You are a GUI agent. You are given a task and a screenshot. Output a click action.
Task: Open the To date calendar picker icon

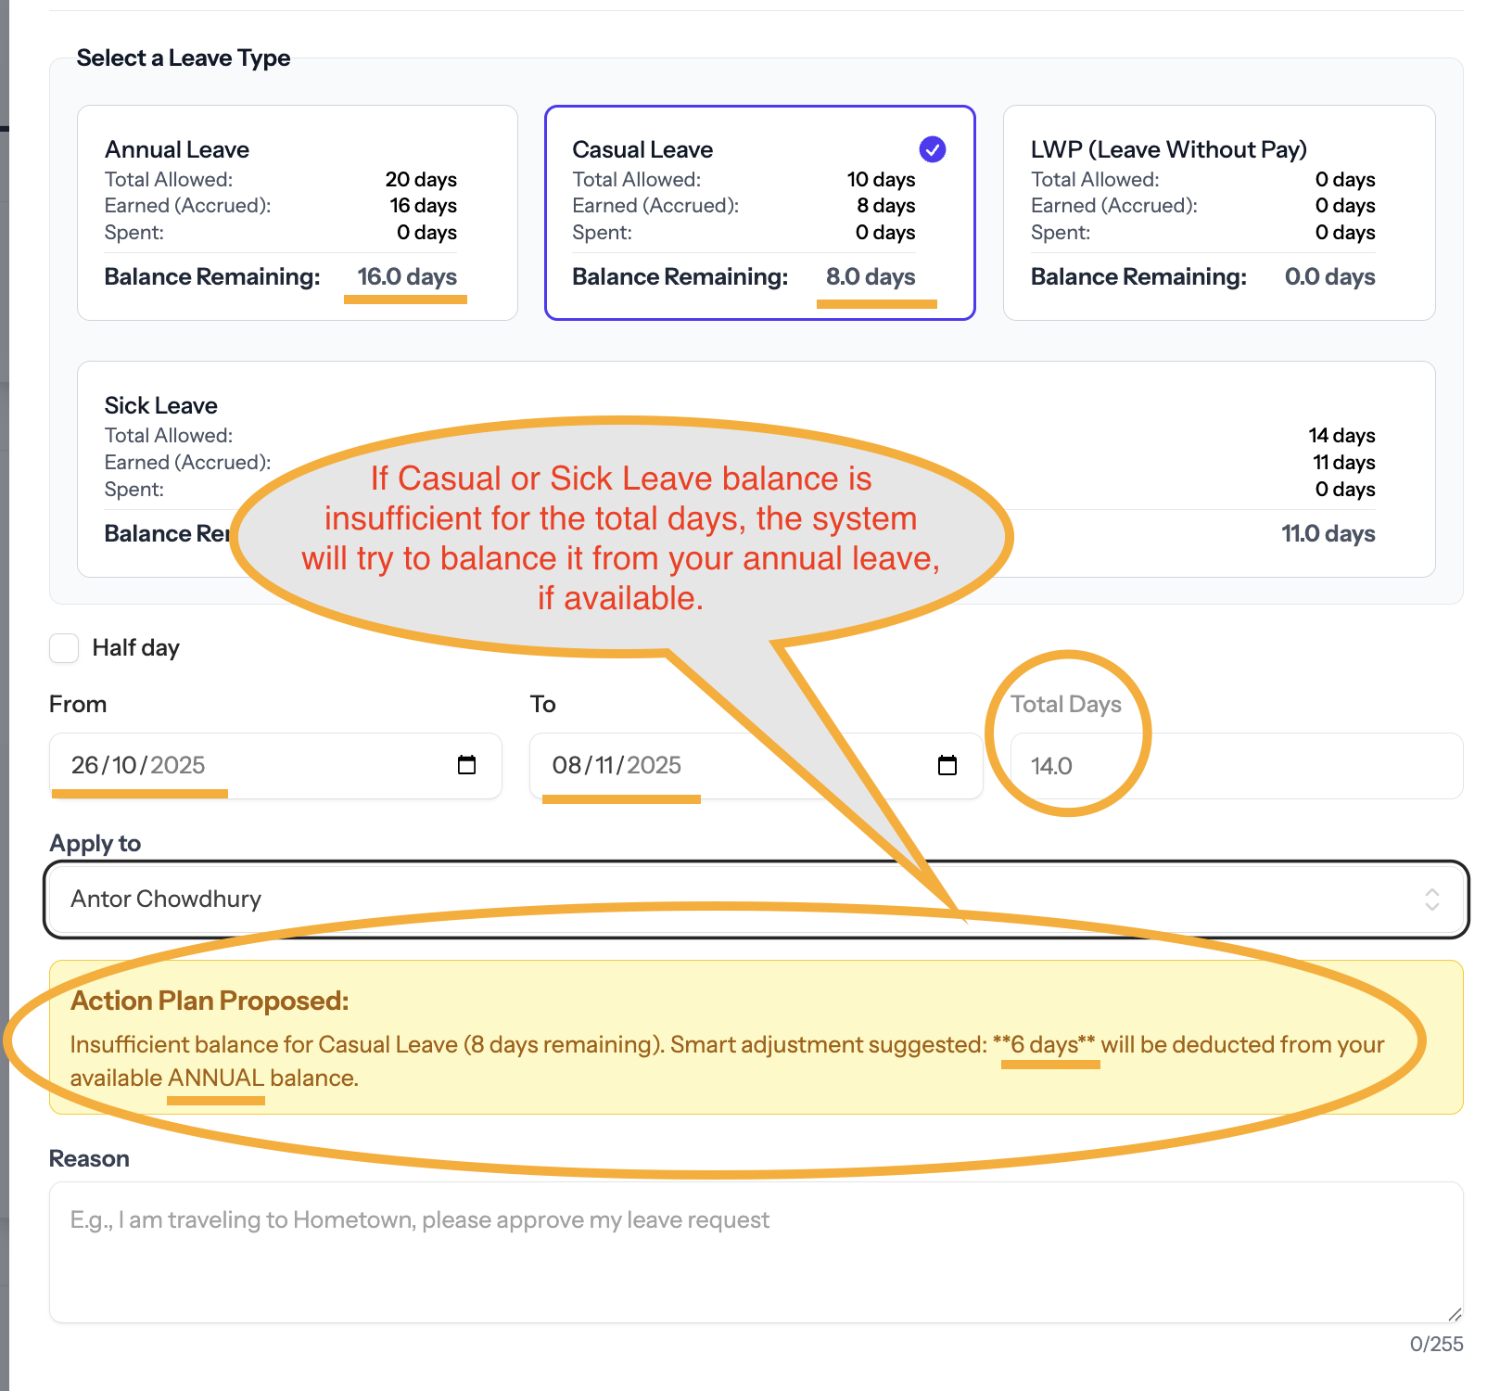(x=947, y=765)
